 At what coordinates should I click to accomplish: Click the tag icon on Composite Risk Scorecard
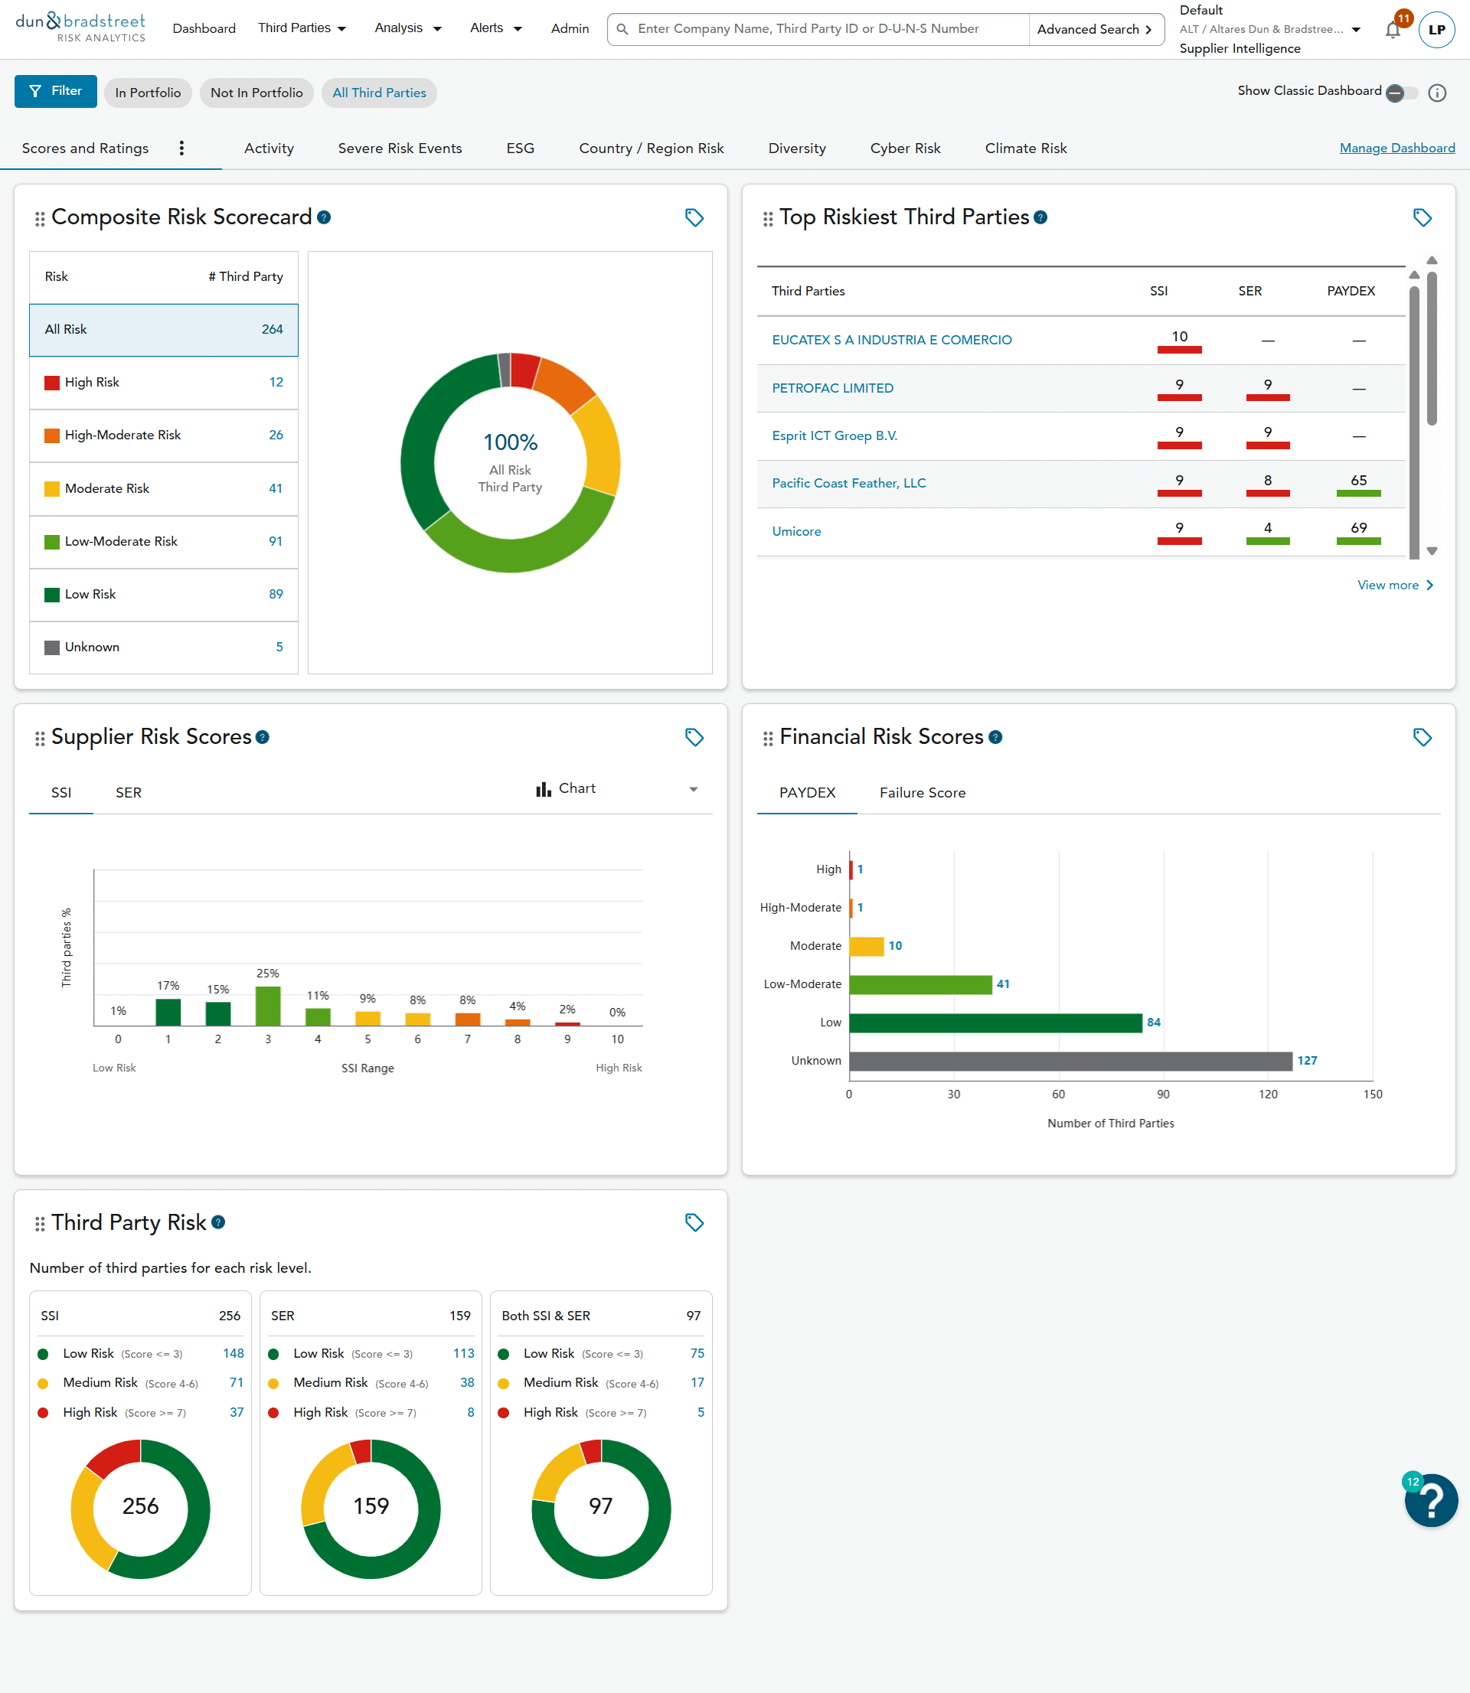[x=694, y=217]
